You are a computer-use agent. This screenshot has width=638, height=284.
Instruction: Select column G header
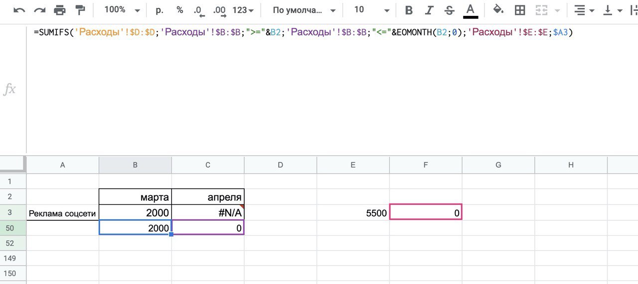[x=498, y=165]
